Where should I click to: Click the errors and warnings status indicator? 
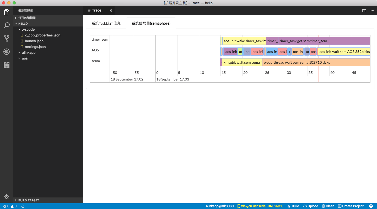(x=10, y=206)
